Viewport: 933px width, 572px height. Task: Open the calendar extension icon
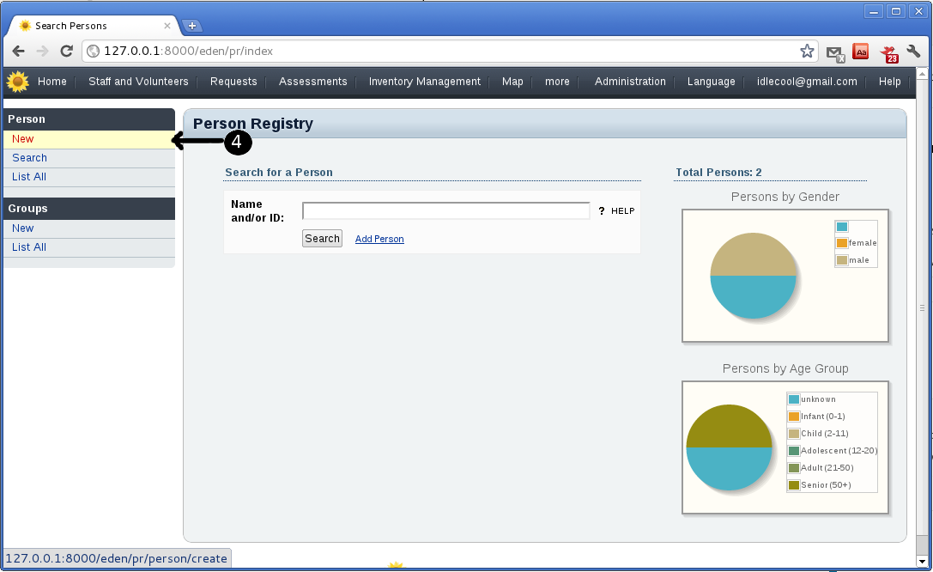(889, 53)
